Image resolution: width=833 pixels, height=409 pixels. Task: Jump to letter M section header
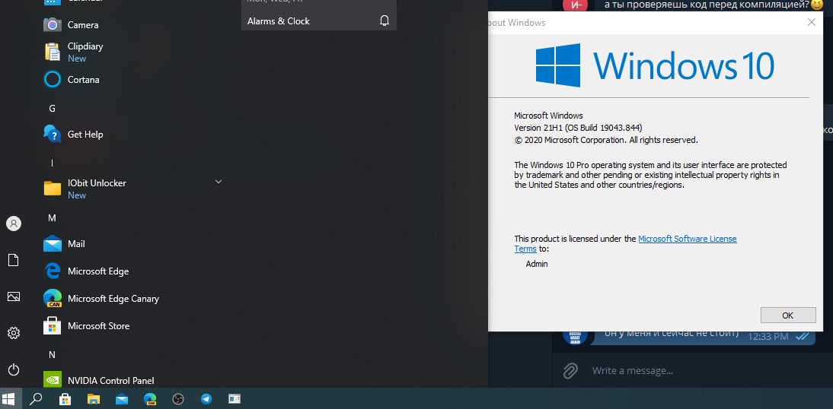[x=52, y=218]
